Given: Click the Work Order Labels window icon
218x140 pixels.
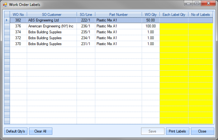Looking at the screenshot, I should [4, 5].
